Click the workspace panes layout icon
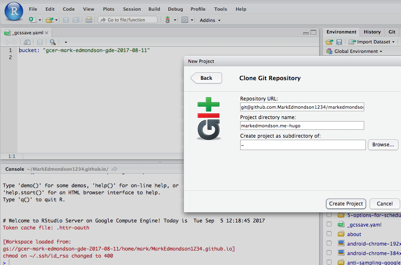 (185, 20)
